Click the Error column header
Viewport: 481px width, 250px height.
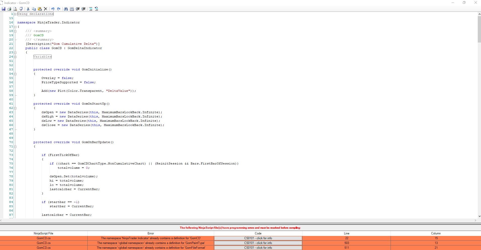(151, 233)
